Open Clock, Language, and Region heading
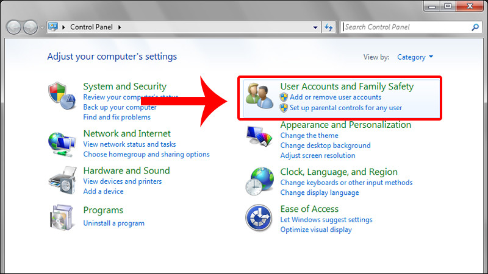This screenshot has height=274, width=488. pos(339,172)
